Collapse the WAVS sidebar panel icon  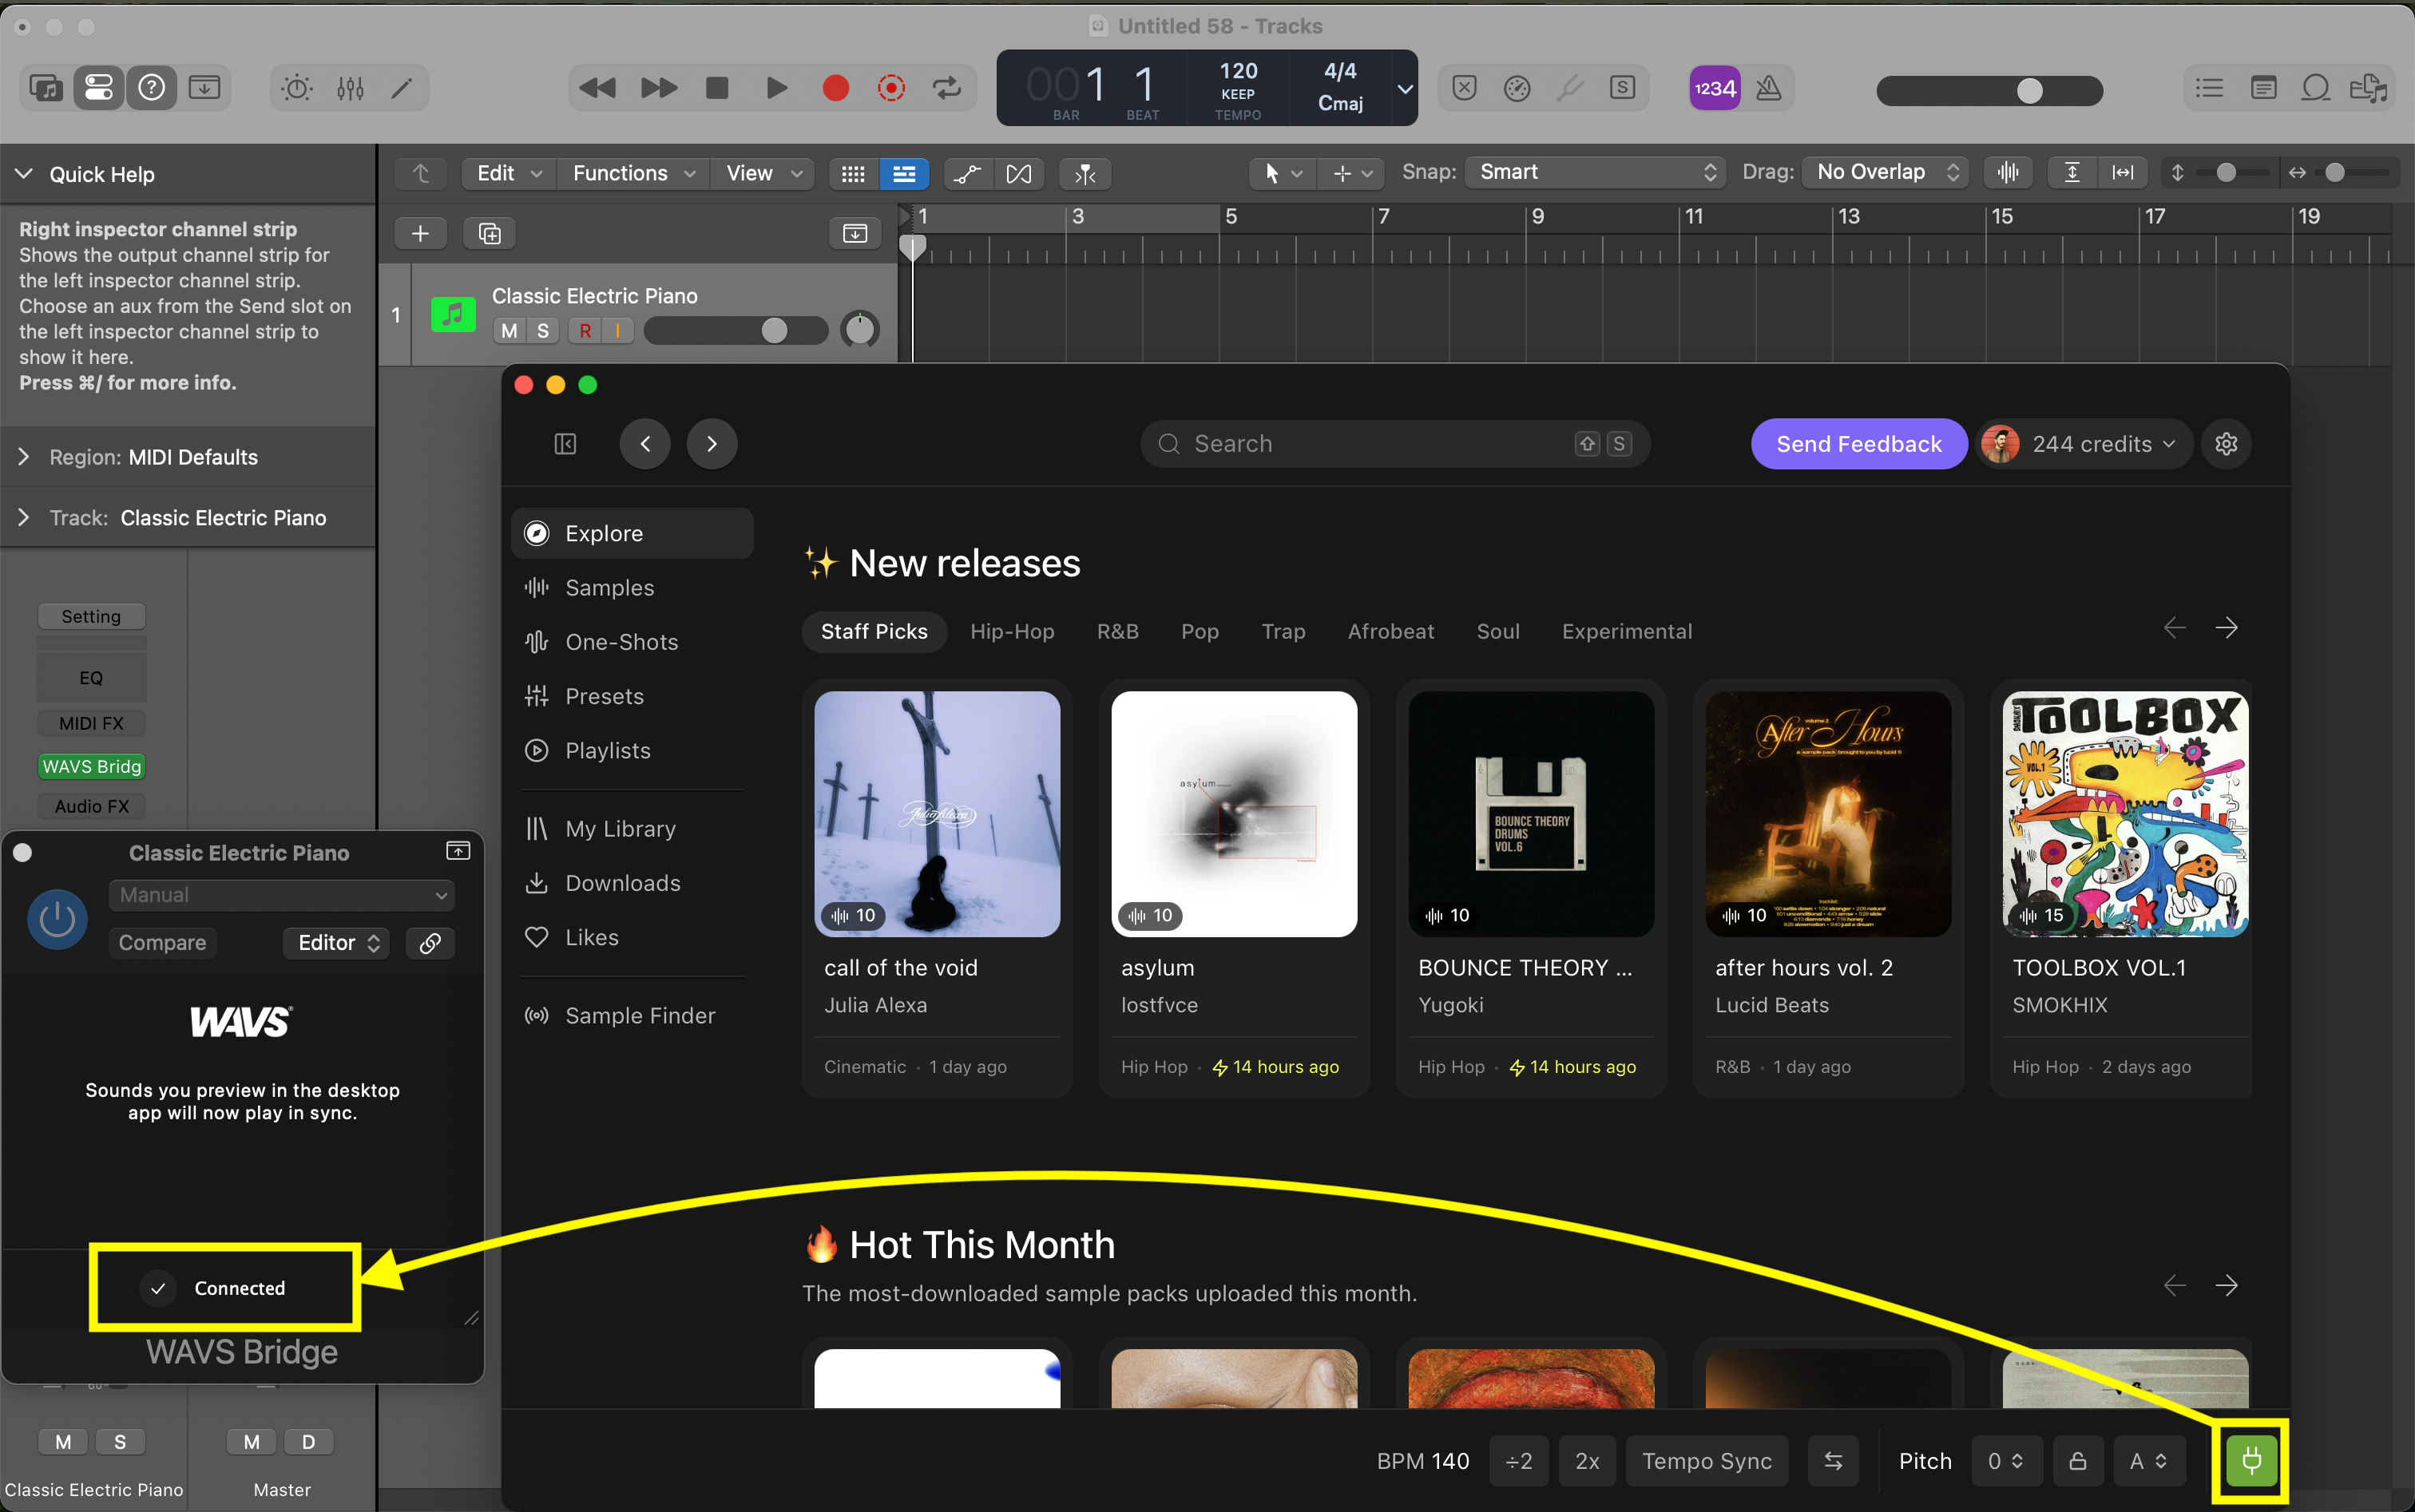pyautogui.click(x=565, y=444)
